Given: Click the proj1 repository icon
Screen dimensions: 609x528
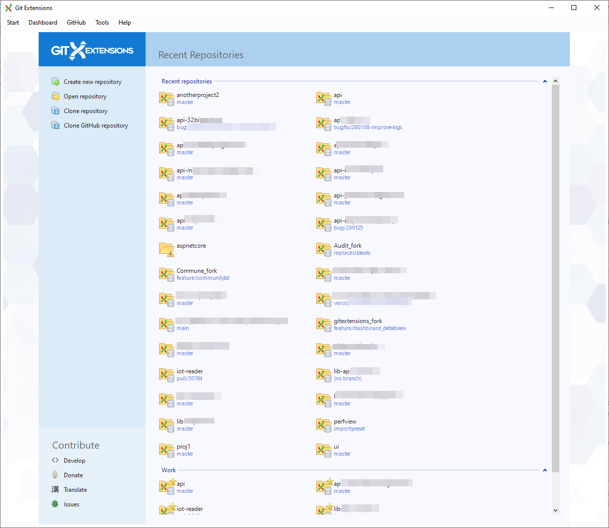Looking at the screenshot, I should coord(167,450).
